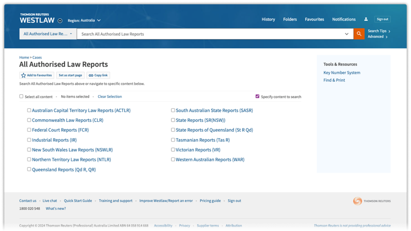Check the State Reports (SR(NSW)) box
This screenshot has height=231, width=411.
tap(173, 120)
